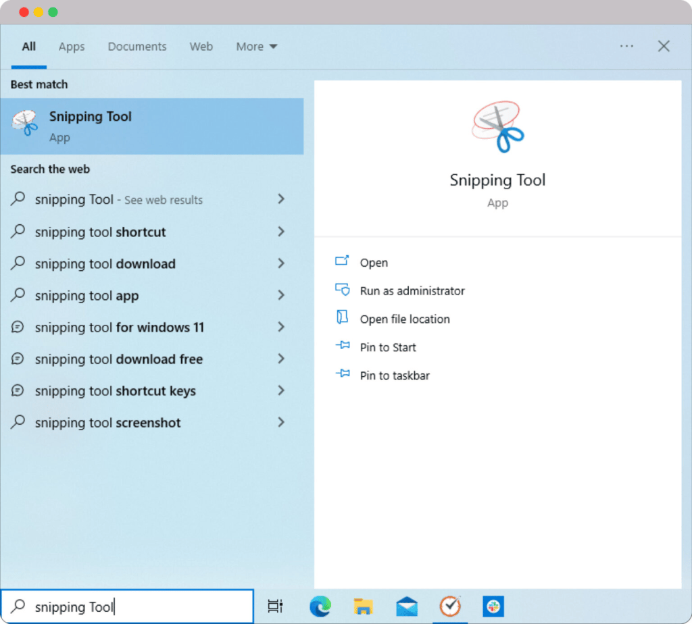Click the three-dots options icon
This screenshot has width=692, height=624.
point(626,46)
